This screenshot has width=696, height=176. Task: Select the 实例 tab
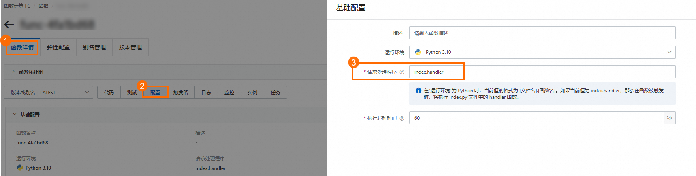click(252, 92)
